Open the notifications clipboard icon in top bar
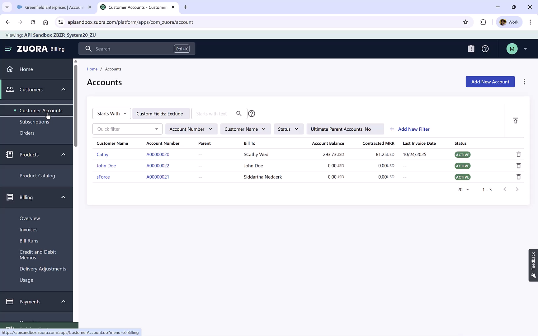 click(471, 49)
